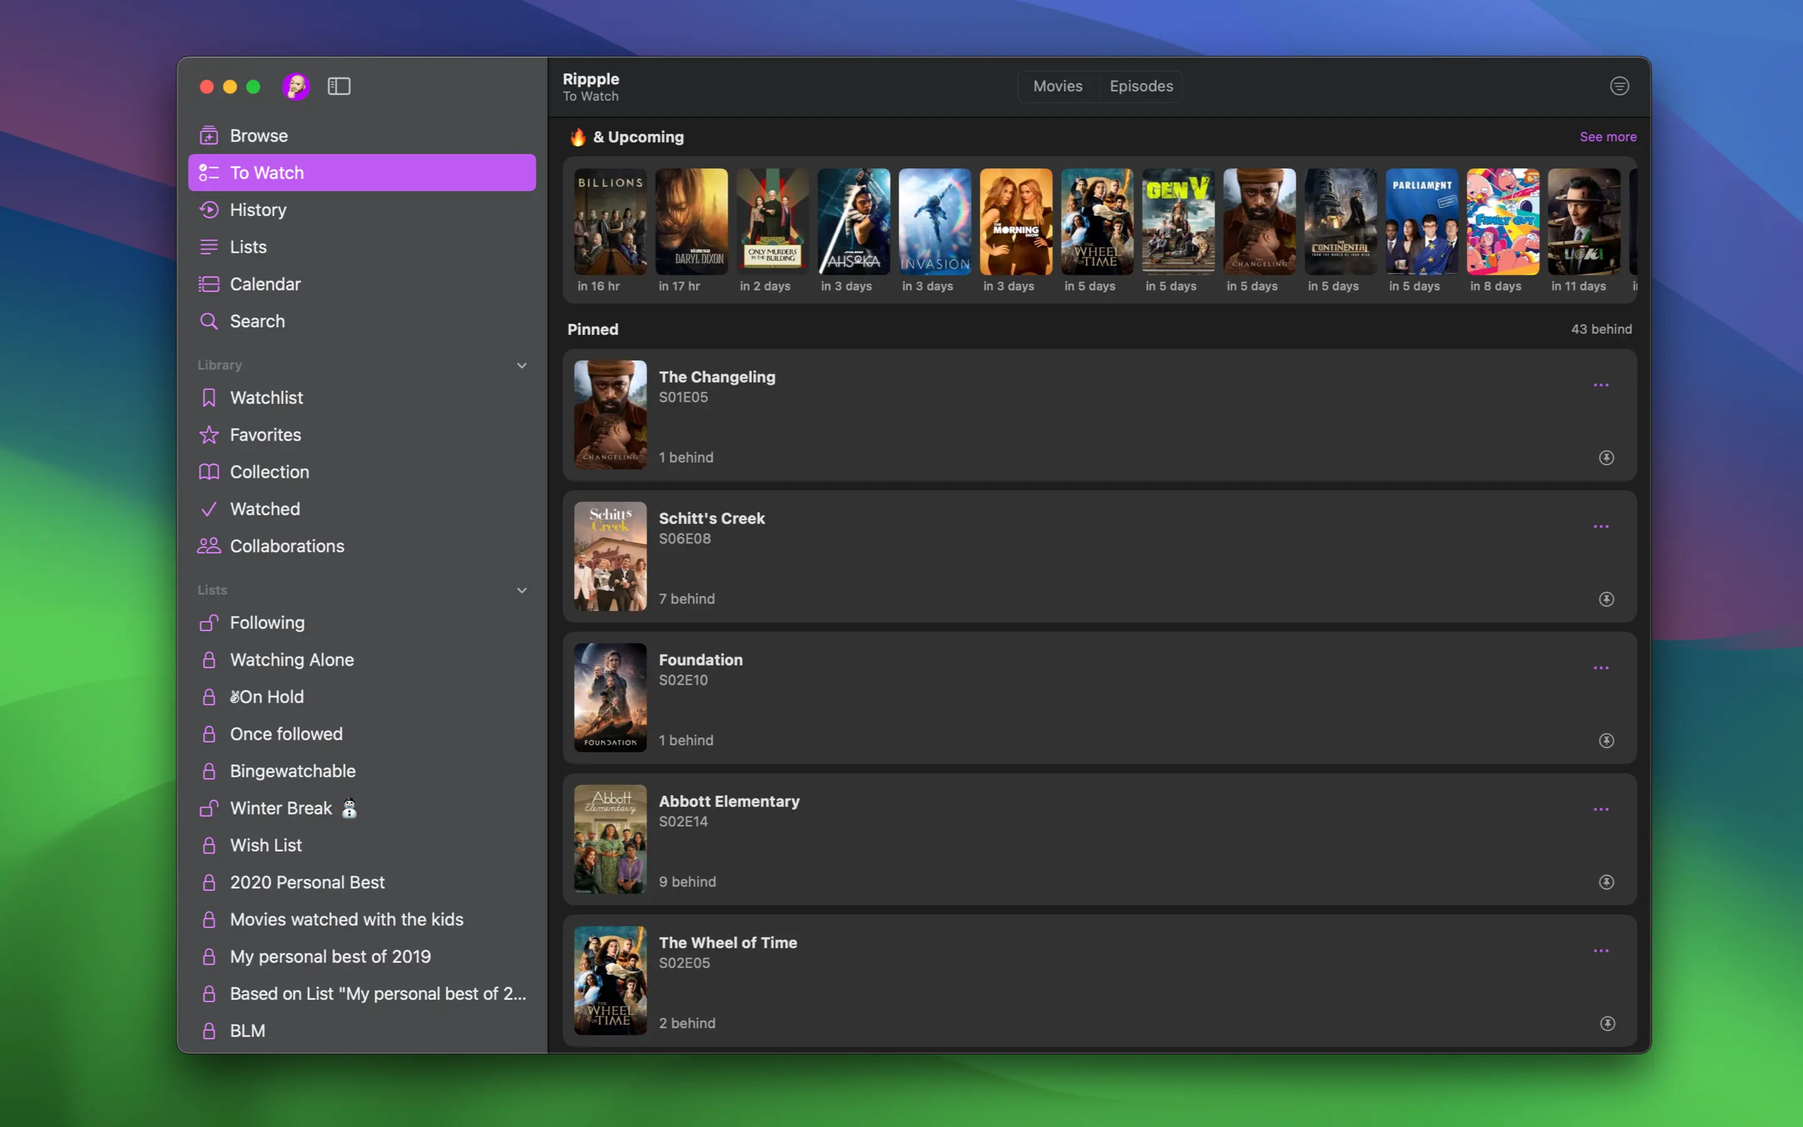The image size is (1803, 1127).
Task: Switch to the Movies tab
Action: [x=1057, y=86]
